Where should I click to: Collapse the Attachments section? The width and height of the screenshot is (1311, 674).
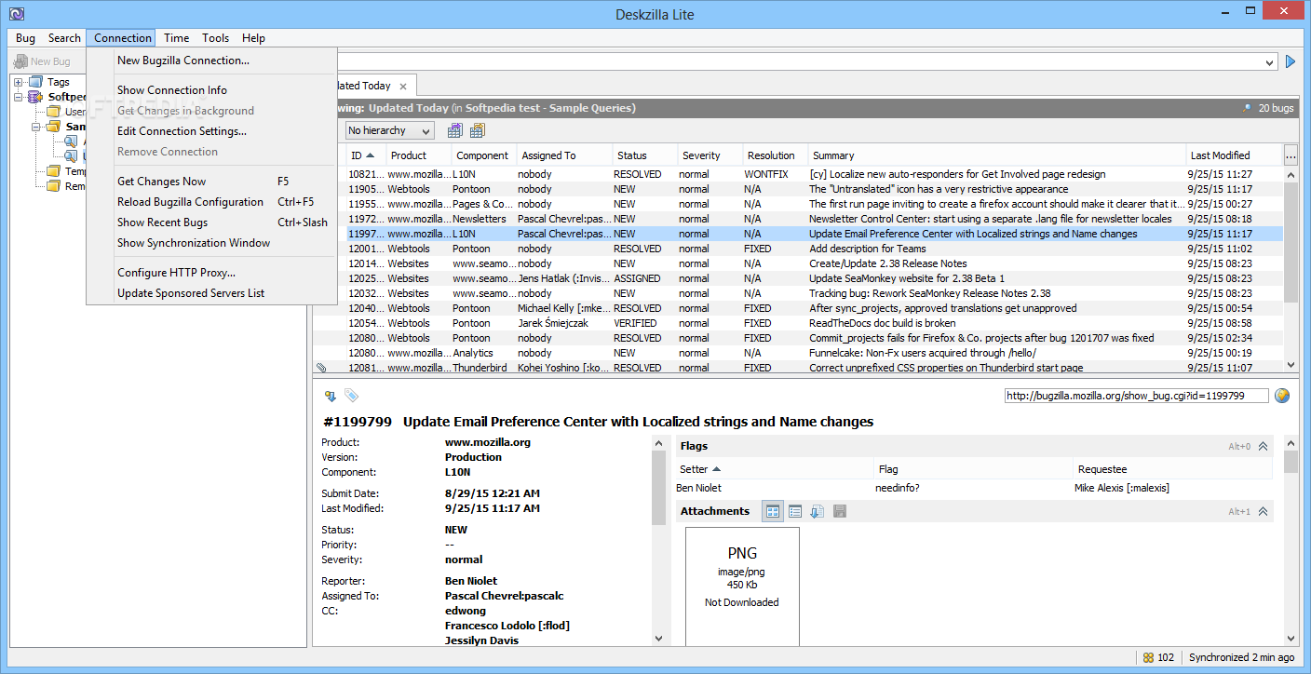point(1264,511)
